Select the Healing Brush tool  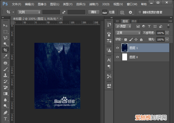click(5, 63)
